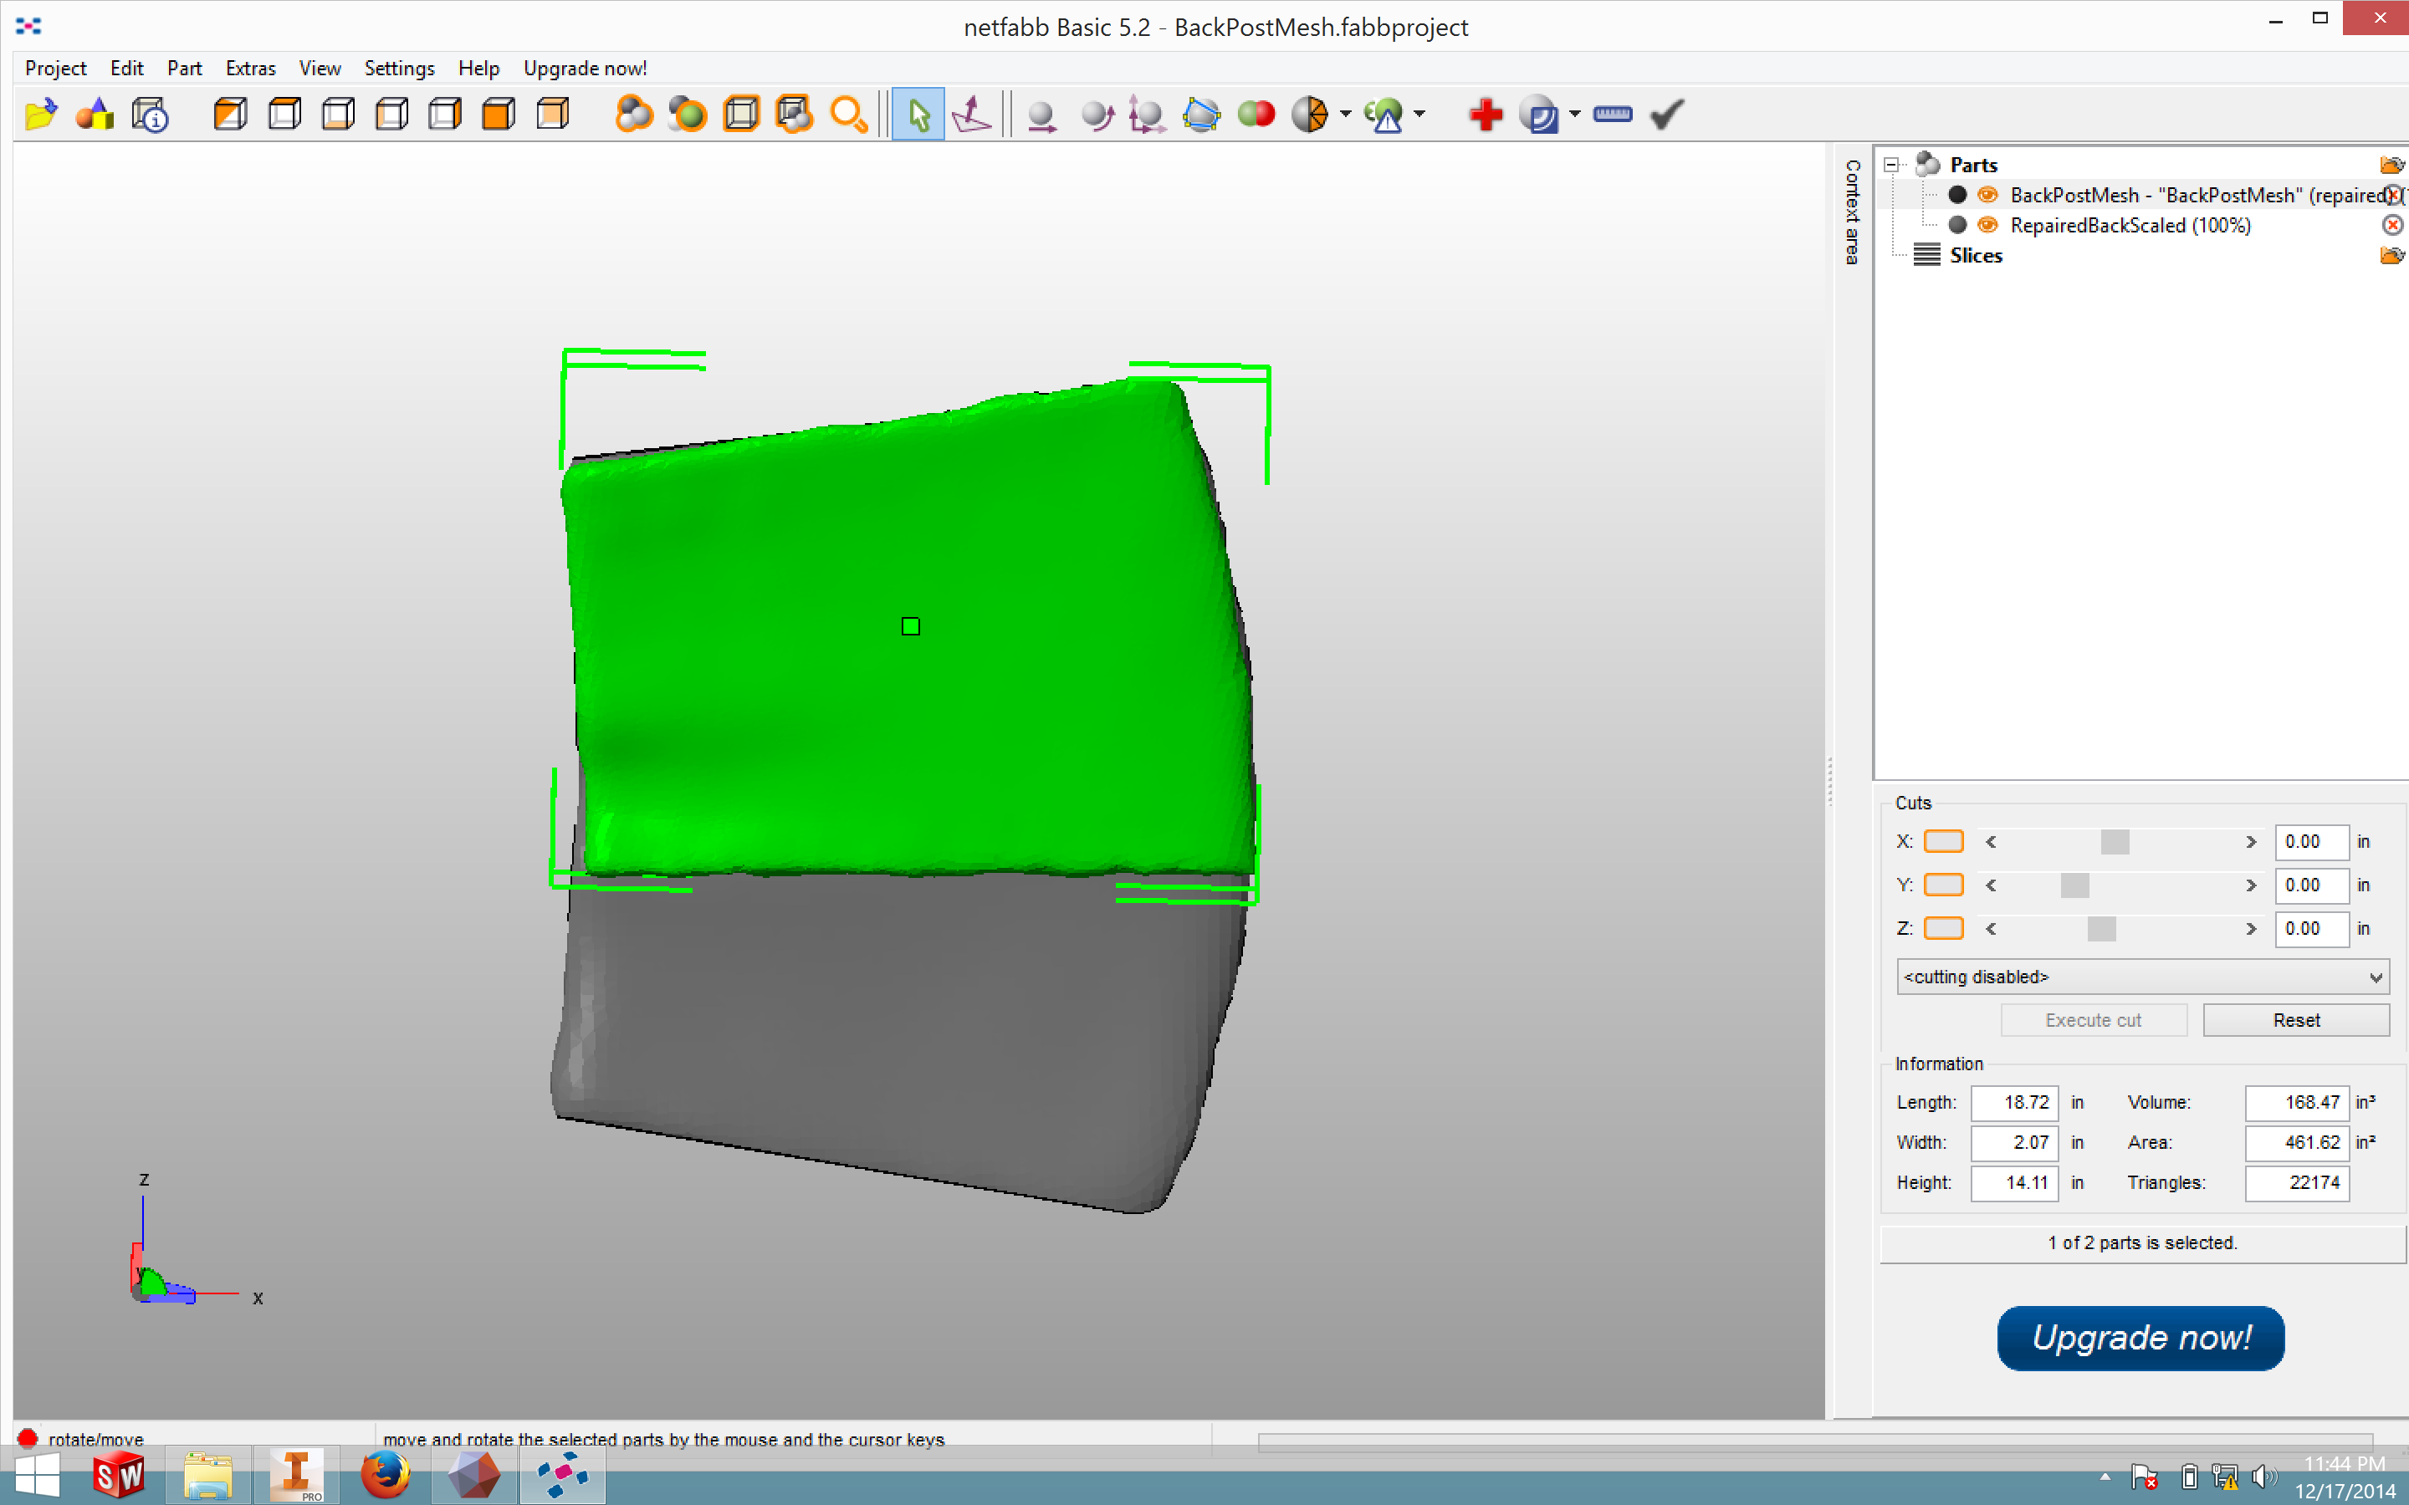The image size is (2409, 1505).
Task: Open the Part menu
Action: click(182, 69)
